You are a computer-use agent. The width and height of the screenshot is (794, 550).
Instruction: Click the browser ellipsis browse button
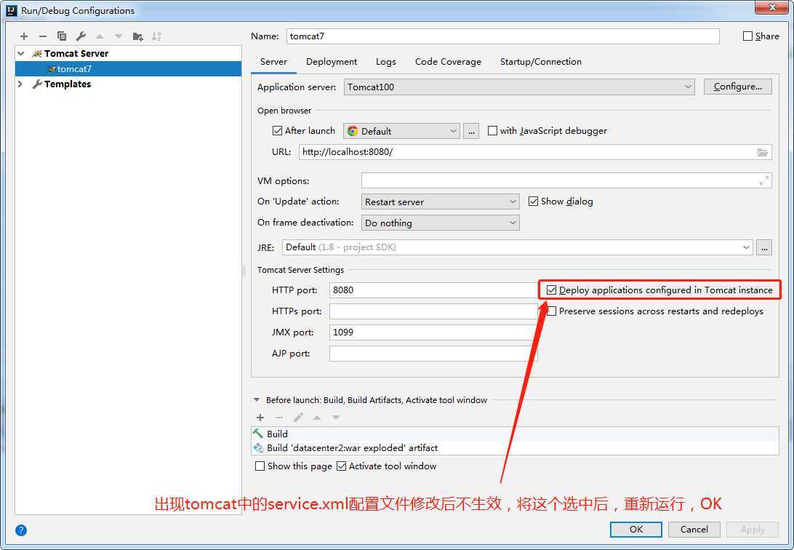(x=471, y=131)
